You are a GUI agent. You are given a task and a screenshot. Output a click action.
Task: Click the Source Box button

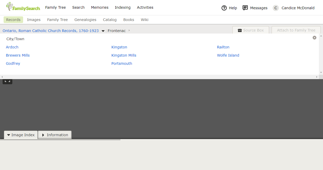pos(251,30)
